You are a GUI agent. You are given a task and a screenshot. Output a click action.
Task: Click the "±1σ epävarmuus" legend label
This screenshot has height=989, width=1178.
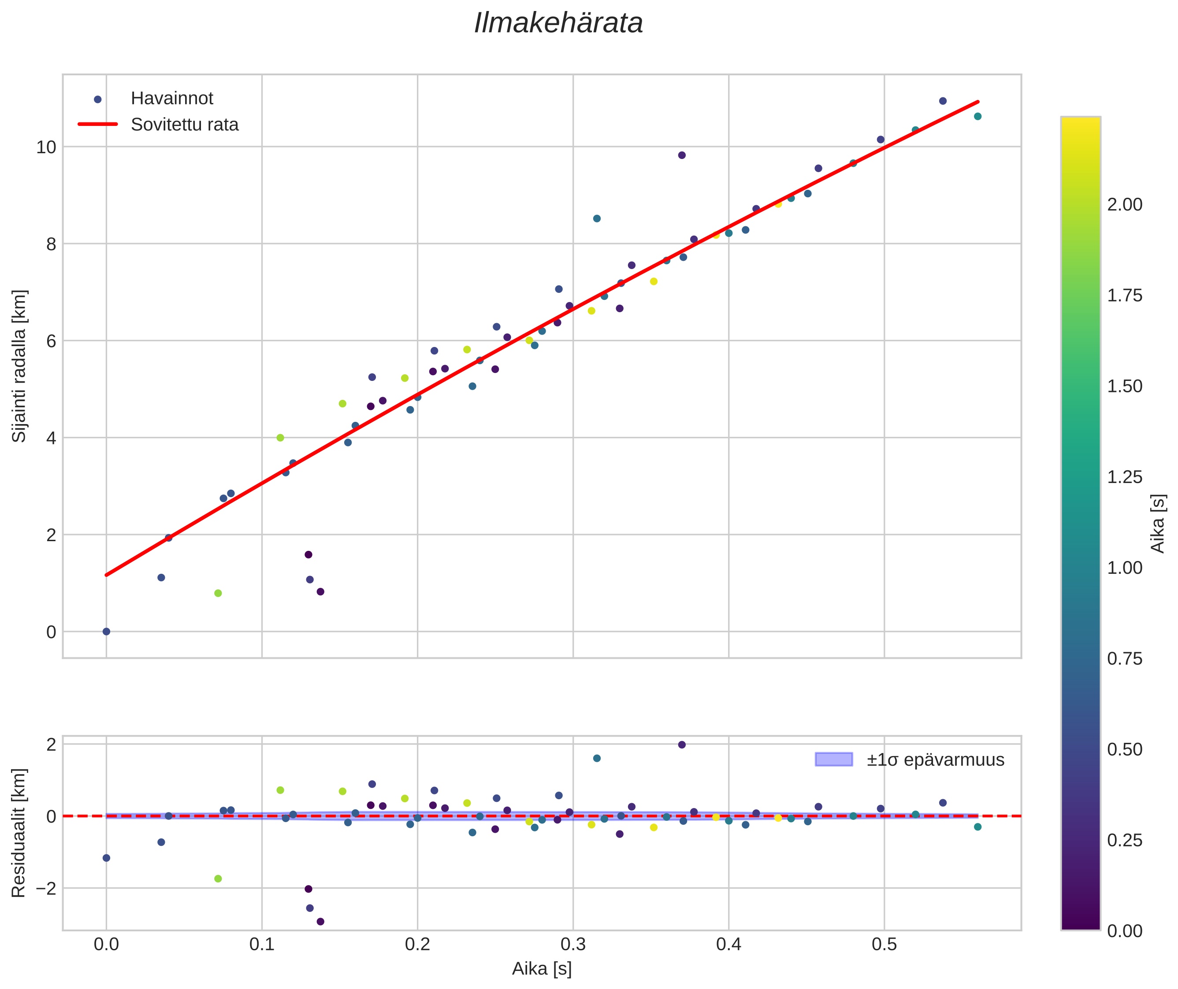coord(935,760)
